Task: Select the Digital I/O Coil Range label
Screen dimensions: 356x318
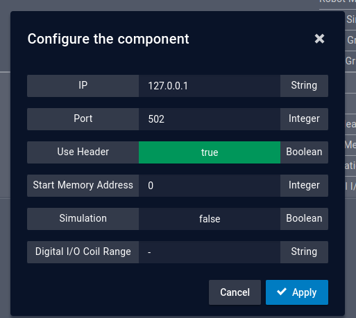Action: [x=83, y=252]
